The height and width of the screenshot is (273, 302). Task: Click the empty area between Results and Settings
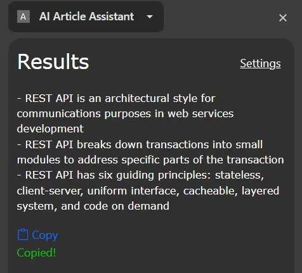pos(164,63)
